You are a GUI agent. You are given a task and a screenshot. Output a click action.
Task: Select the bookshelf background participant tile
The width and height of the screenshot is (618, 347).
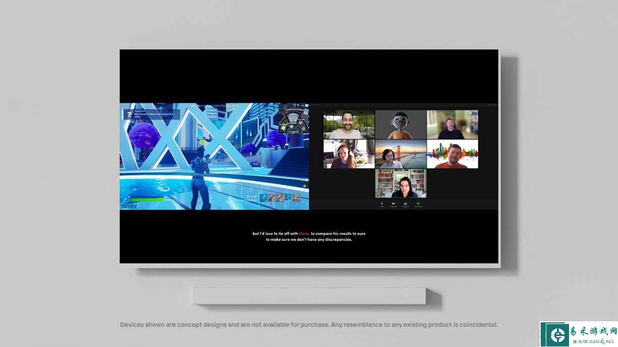[x=400, y=183]
